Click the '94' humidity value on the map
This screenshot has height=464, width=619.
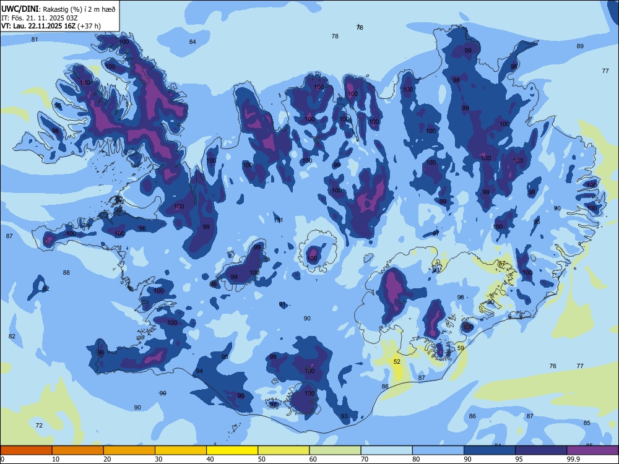[199, 371]
